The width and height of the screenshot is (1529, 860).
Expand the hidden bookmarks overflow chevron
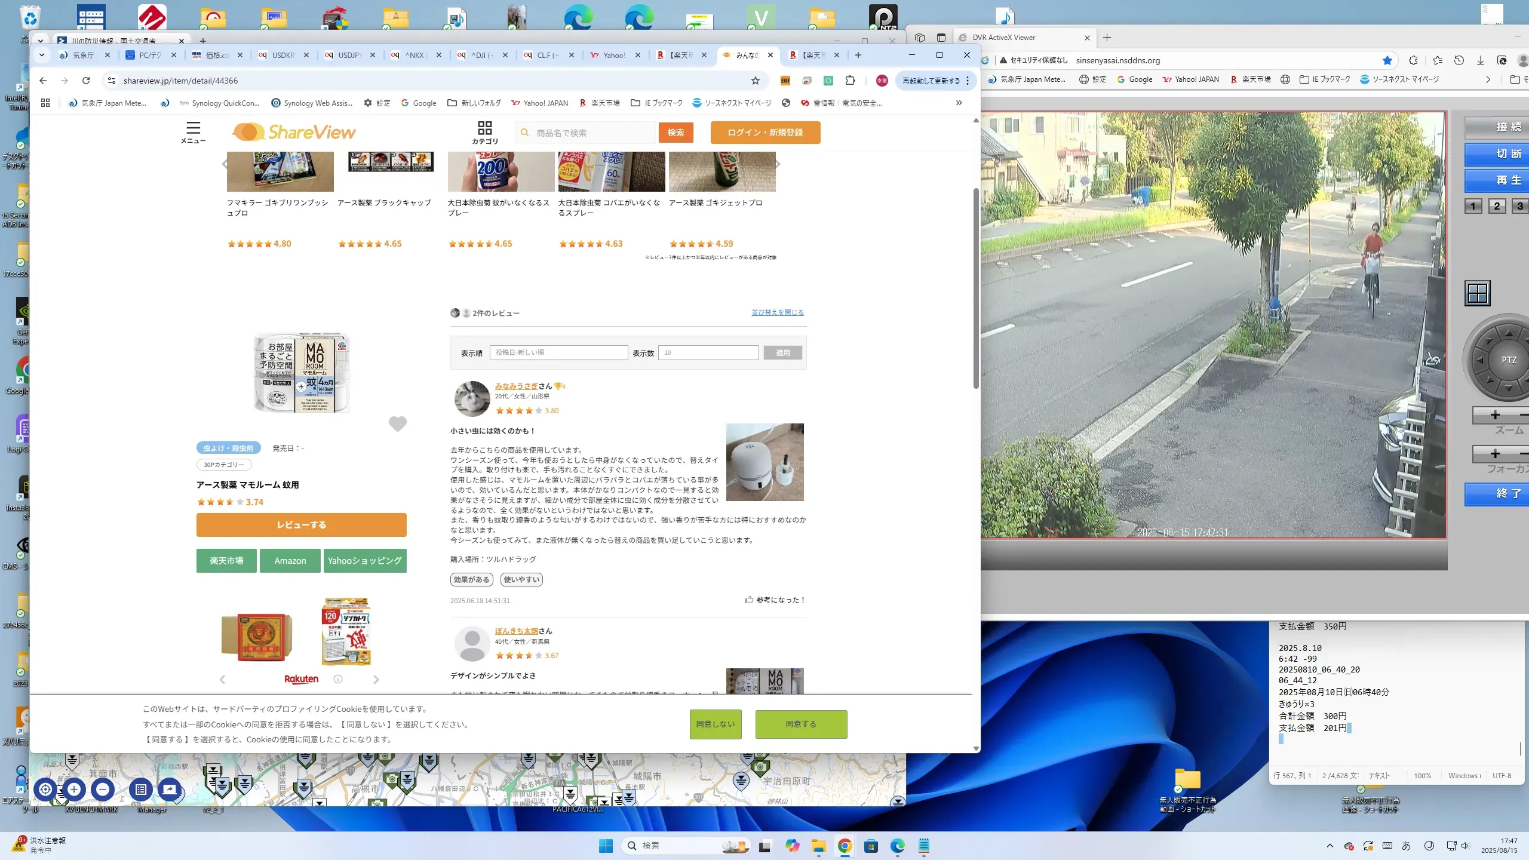959,103
